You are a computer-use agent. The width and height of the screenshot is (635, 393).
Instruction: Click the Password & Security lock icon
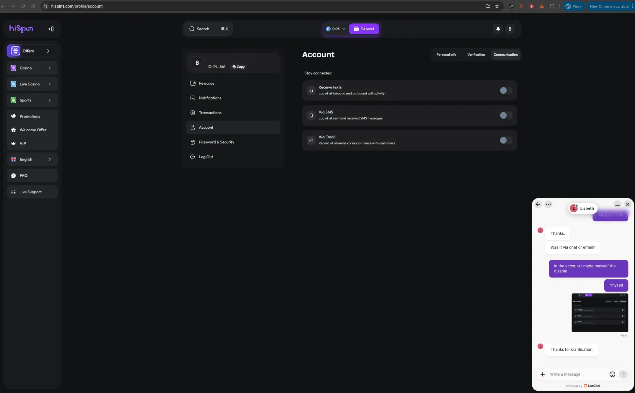193,142
